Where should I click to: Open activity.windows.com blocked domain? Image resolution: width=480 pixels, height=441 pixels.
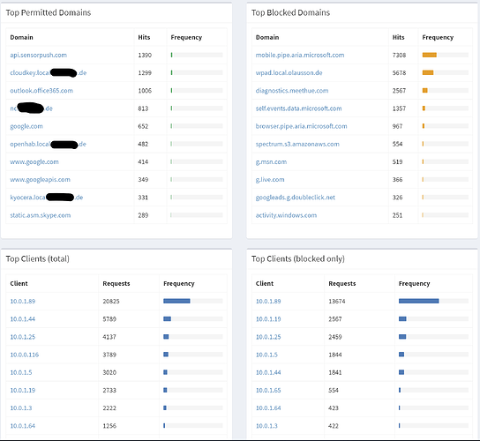286,215
